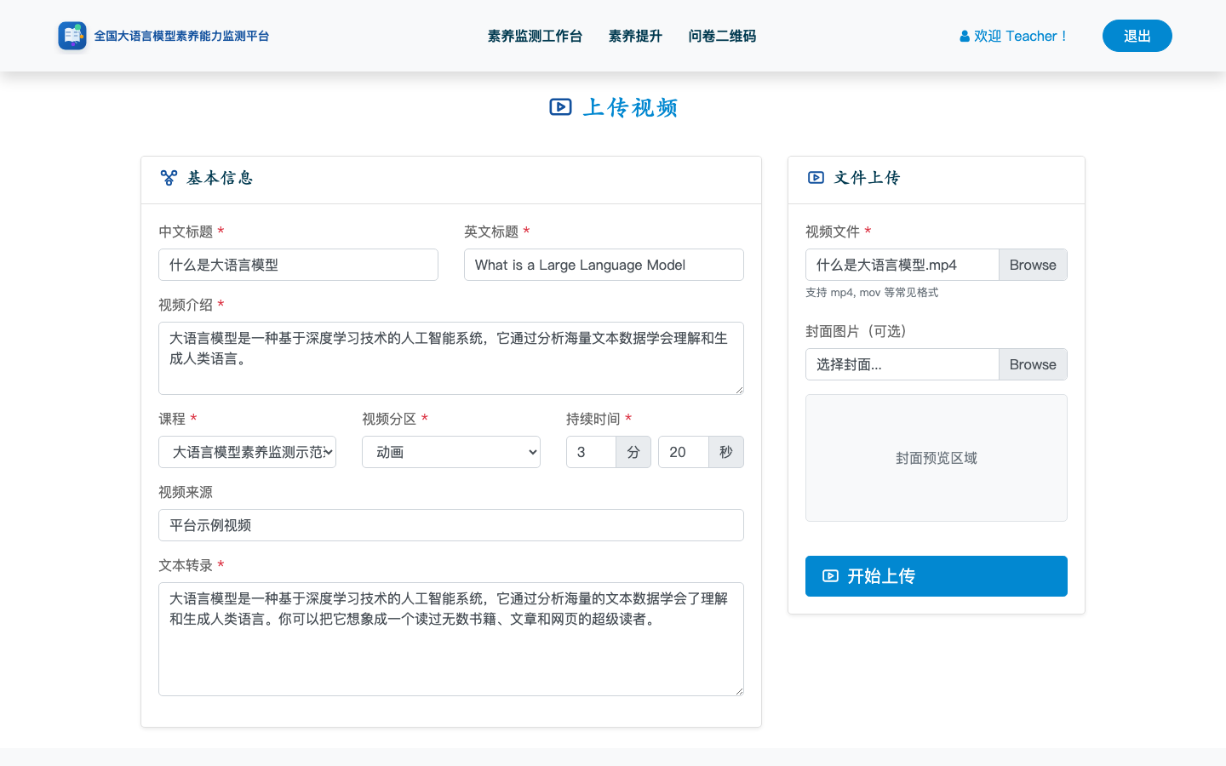
Task: Click the video icon beside 文件上传
Action: [816, 178]
